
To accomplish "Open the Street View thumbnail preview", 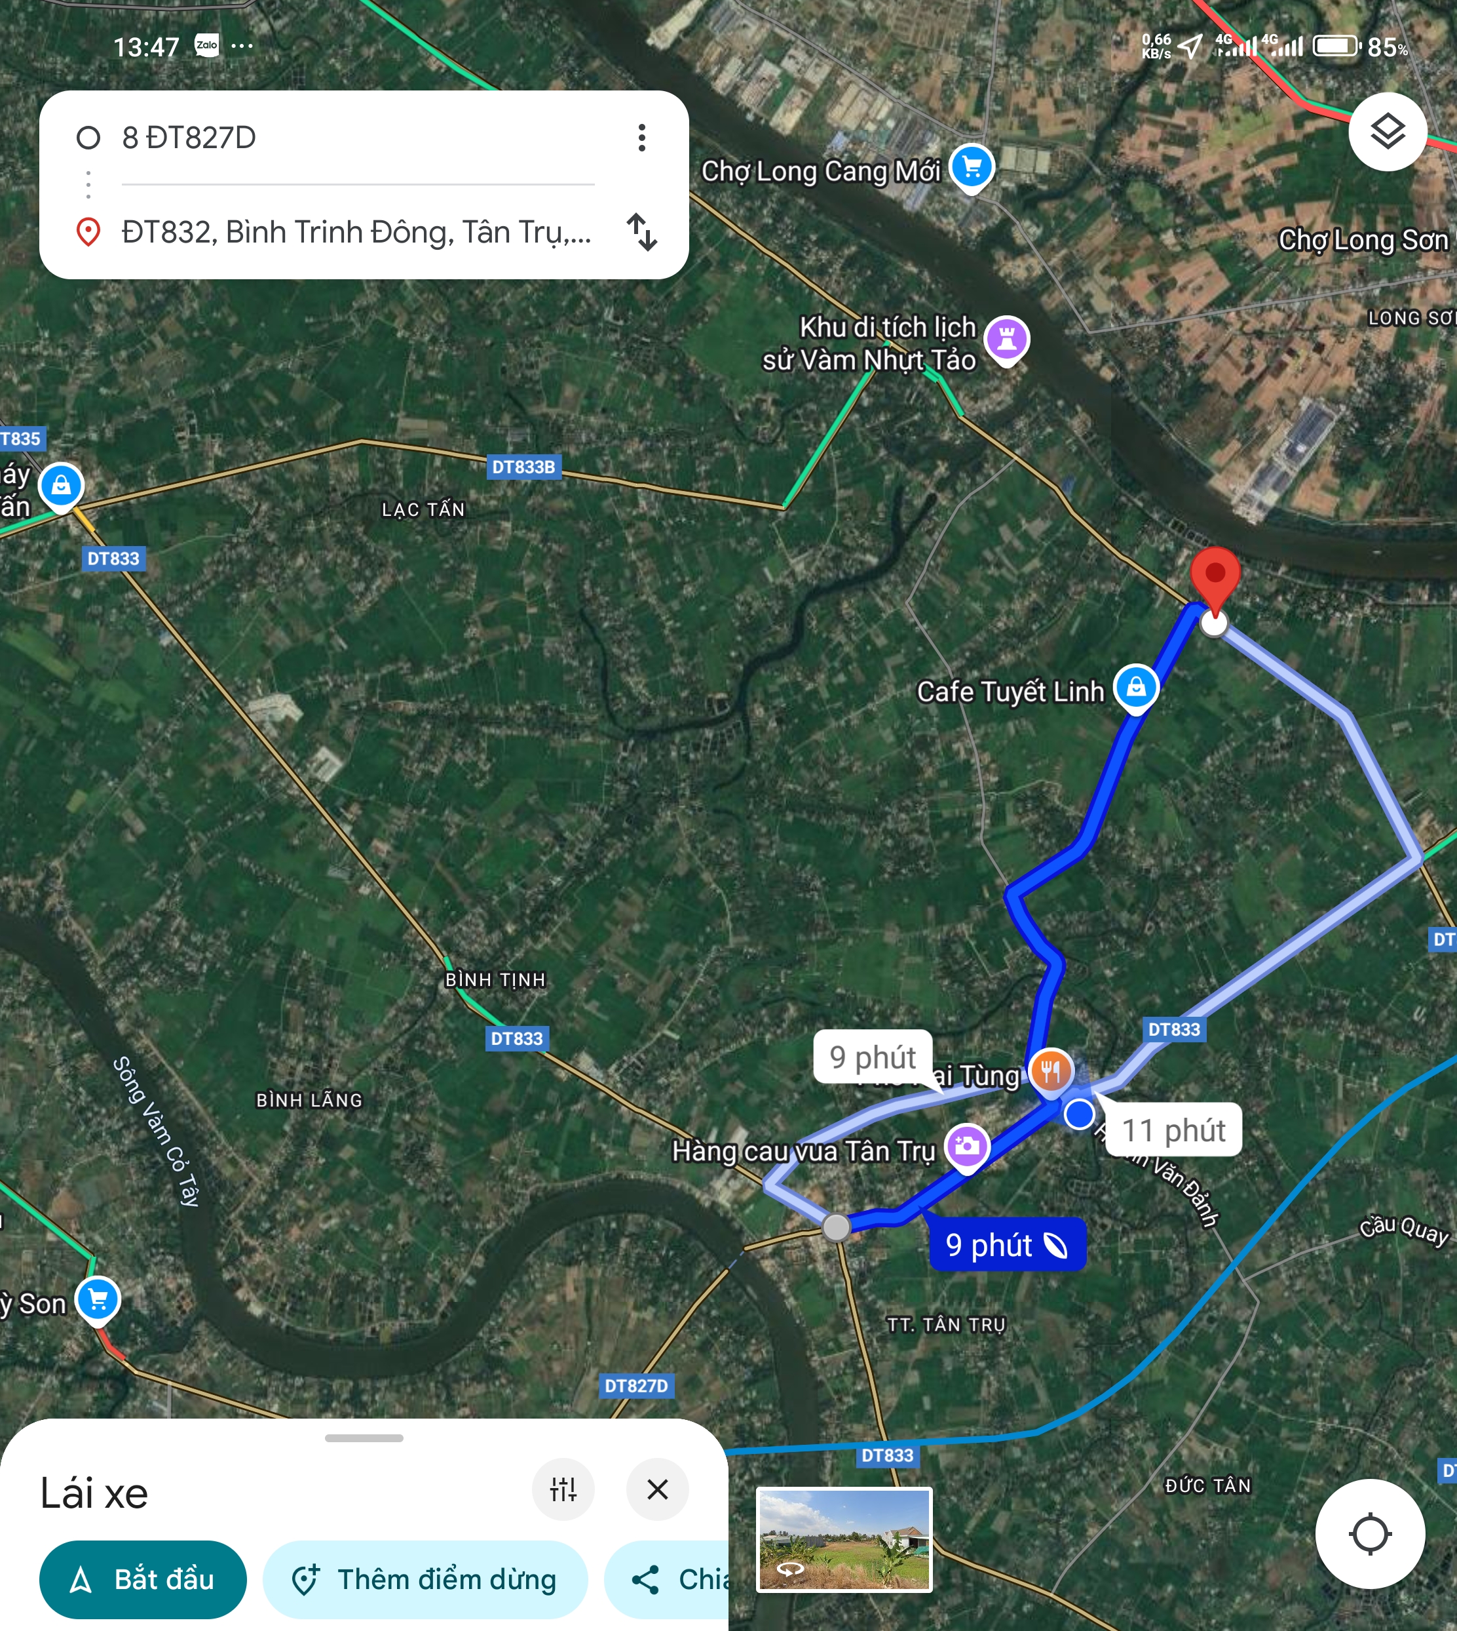I will [x=844, y=1540].
